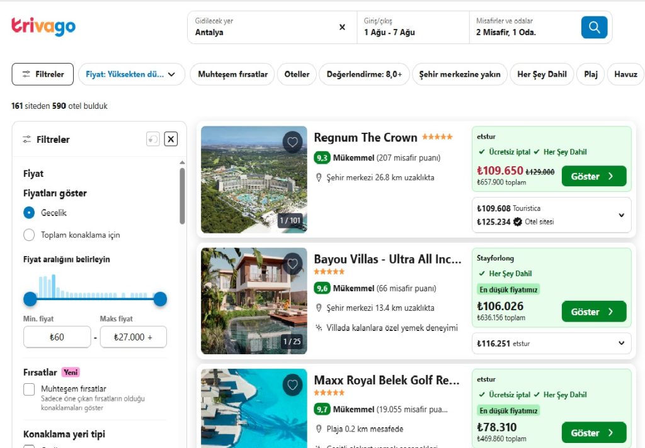Click the Yeni badge beside Fırsatlar
The width and height of the screenshot is (645, 448).
[x=71, y=372]
